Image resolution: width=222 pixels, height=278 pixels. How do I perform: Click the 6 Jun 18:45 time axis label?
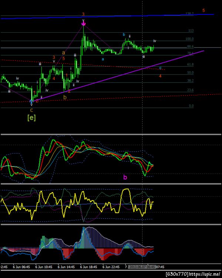(88, 267)
